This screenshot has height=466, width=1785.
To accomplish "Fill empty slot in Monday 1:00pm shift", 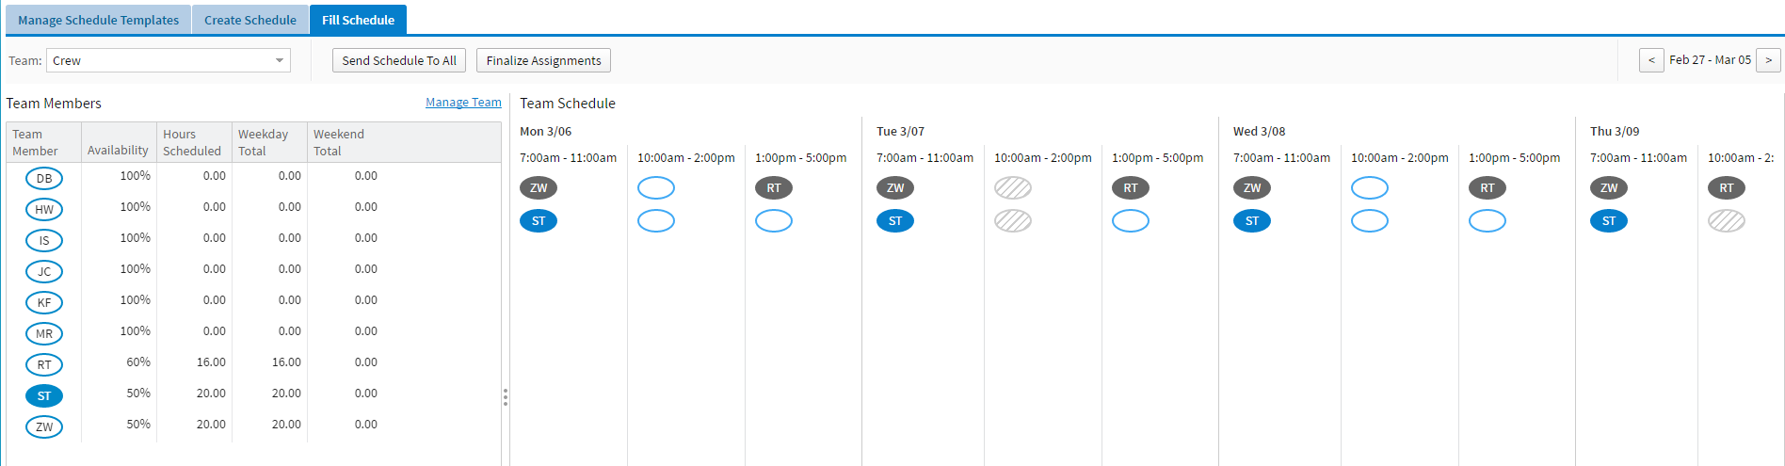I will point(774,220).
